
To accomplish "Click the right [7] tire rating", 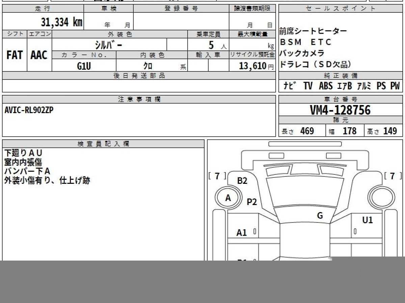I will [x=393, y=176].
